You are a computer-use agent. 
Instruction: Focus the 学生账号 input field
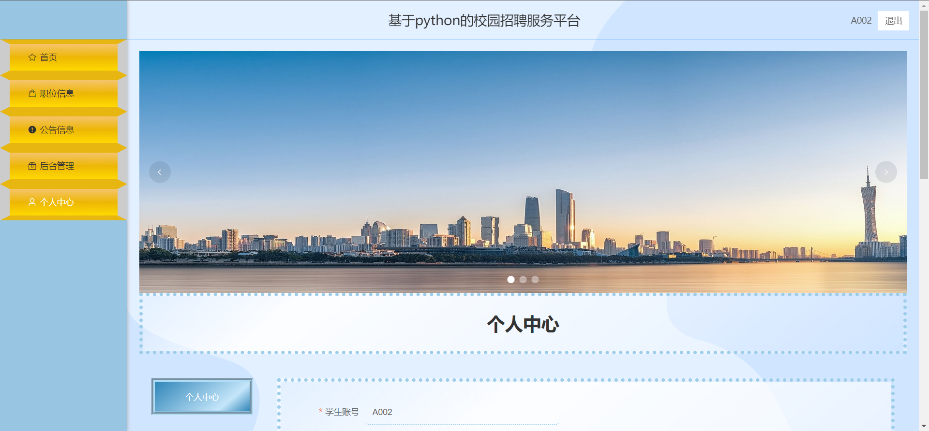click(x=462, y=412)
